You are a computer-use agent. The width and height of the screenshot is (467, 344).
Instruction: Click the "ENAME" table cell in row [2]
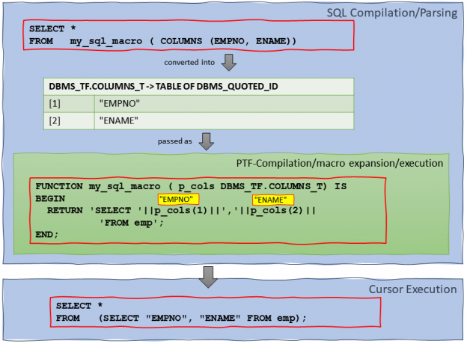click(224, 121)
